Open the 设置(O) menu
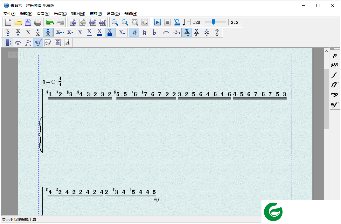 pyautogui.click(x=113, y=13)
